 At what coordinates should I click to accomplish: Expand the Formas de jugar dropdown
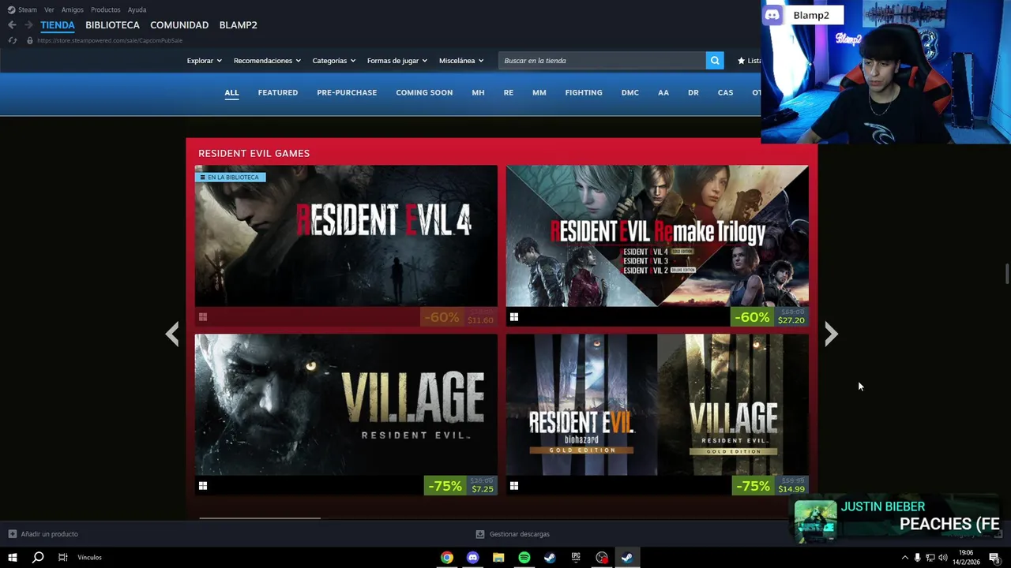(x=397, y=61)
